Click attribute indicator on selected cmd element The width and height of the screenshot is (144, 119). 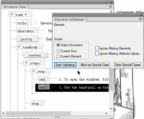[48, 87]
